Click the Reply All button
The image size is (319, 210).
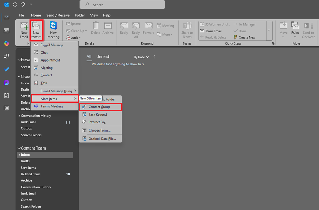(x=136, y=30)
